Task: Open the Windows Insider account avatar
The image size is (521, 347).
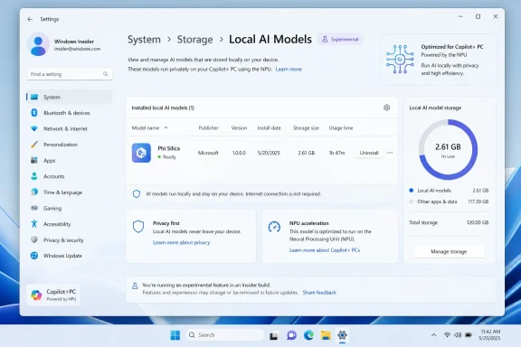Action: tap(38, 44)
